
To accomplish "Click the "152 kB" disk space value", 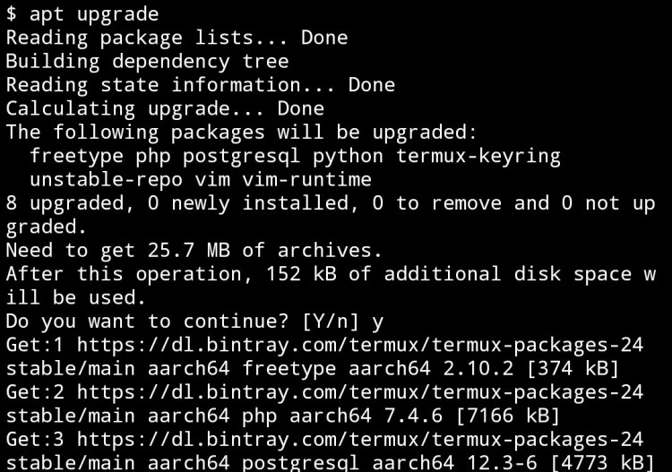I will point(300,273).
